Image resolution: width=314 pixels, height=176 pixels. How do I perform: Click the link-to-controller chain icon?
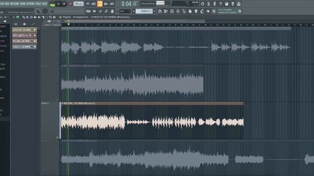(106, 11)
